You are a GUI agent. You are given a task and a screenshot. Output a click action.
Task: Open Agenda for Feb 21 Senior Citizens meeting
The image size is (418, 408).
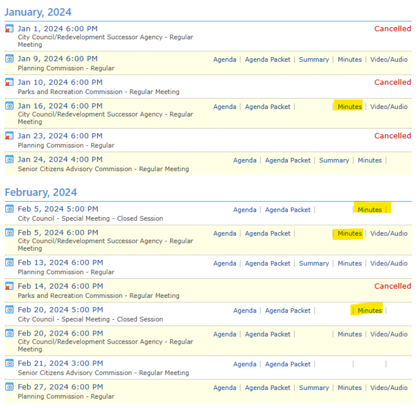(x=245, y=364)
